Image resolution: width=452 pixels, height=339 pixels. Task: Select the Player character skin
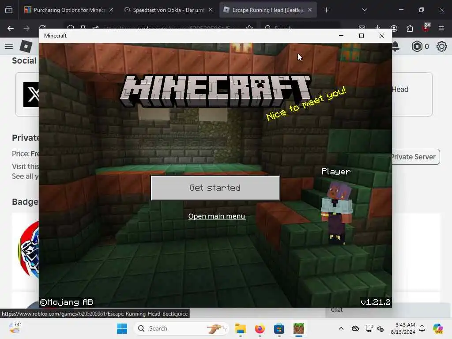point(337,212)
